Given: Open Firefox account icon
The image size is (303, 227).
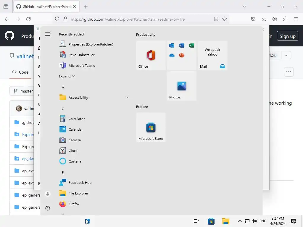Looking at the screenshot, I should click(275, 19).
